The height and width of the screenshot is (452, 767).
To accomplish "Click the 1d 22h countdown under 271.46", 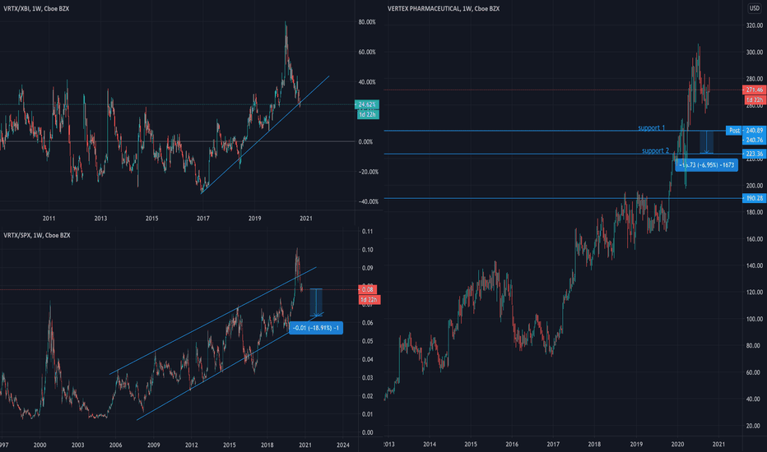I will tap(755, 99).
